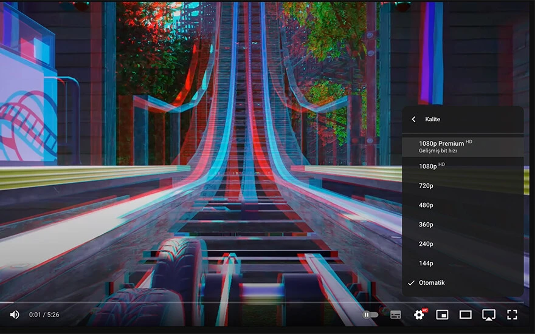Turn on subtitles with the captions icon
The image size is (535, 334).
[x=395, y=315]
